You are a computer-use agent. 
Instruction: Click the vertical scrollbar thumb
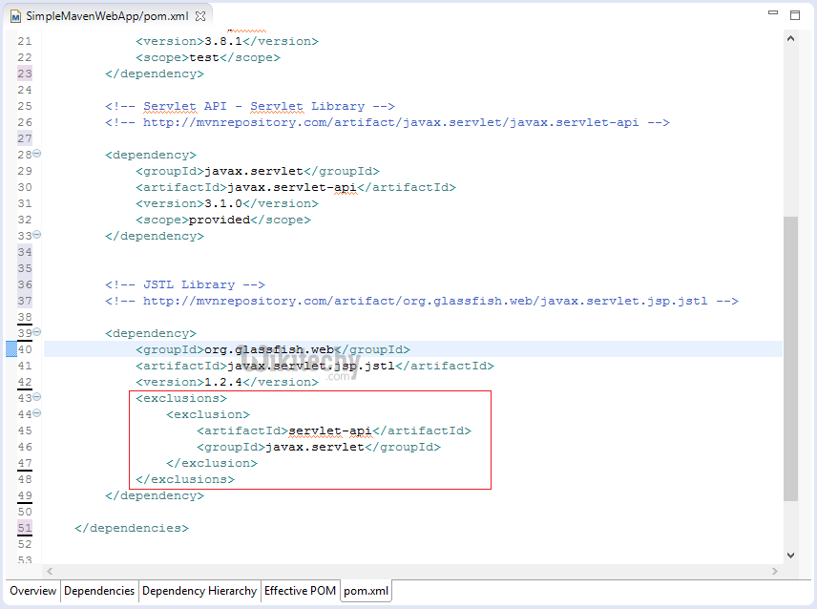point(790,358)
